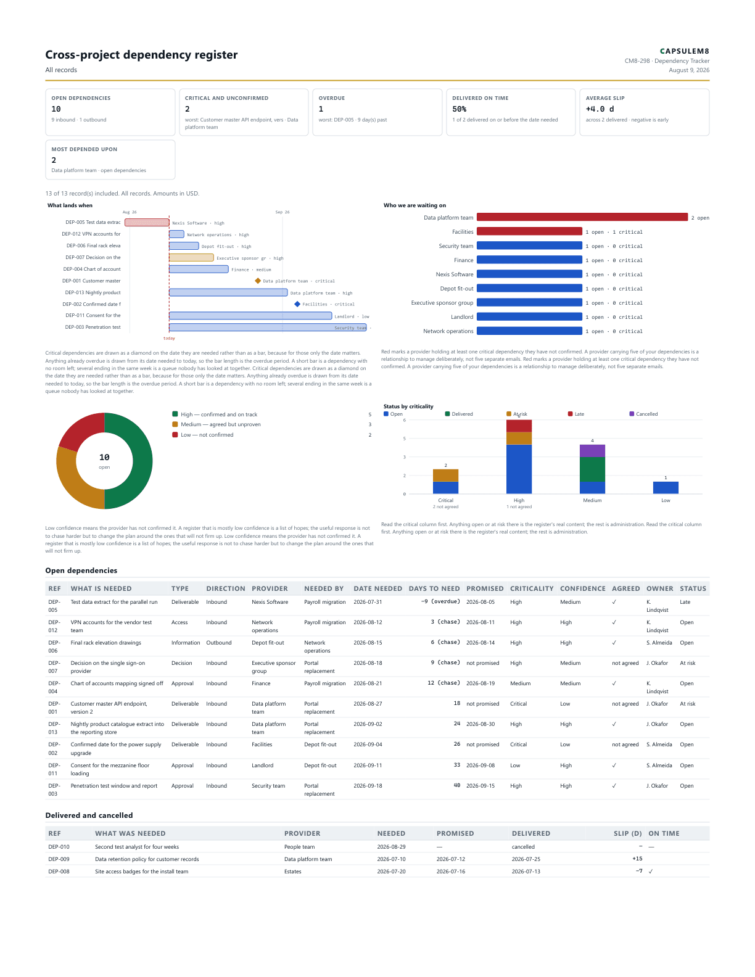This screenshot has height=977, width=755.
Task: Click the red Facilities bar in waiting chart
Action: (x=529, y=231)
